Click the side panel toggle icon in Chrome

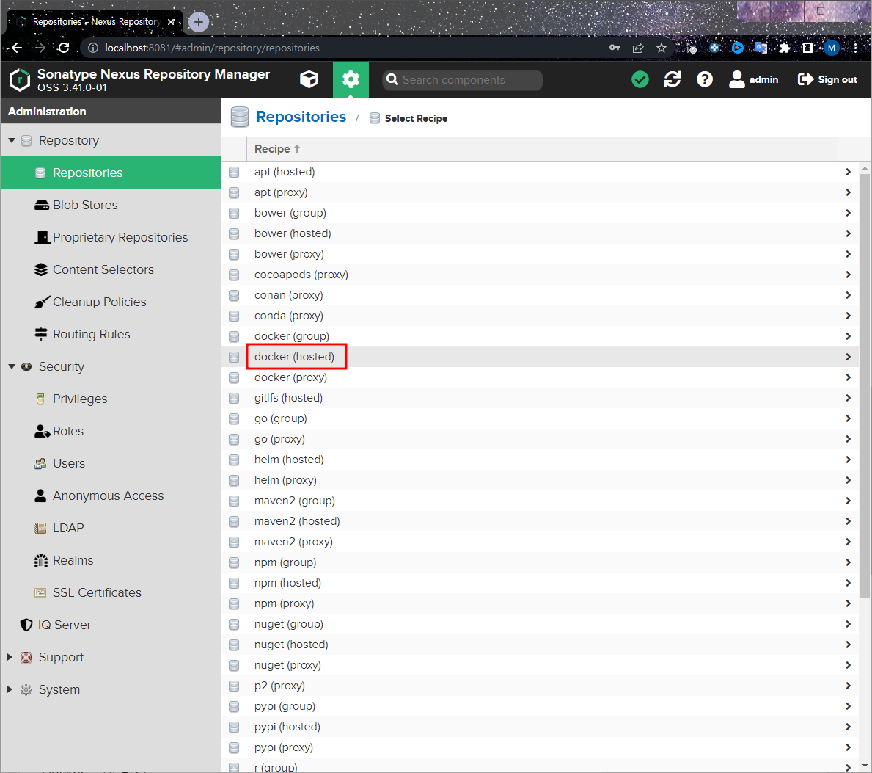pos(808,48)
